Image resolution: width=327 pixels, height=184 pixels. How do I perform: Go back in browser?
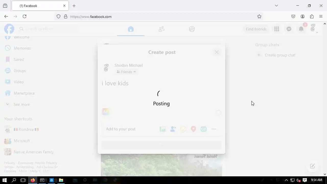6,16
